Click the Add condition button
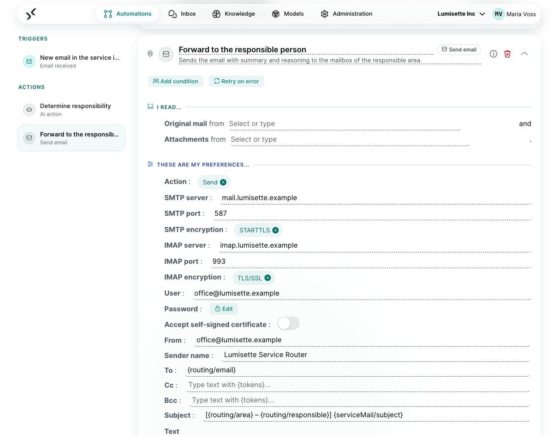Image resolution: width=558 pixels, height=436 pixels. coord(176,82)
